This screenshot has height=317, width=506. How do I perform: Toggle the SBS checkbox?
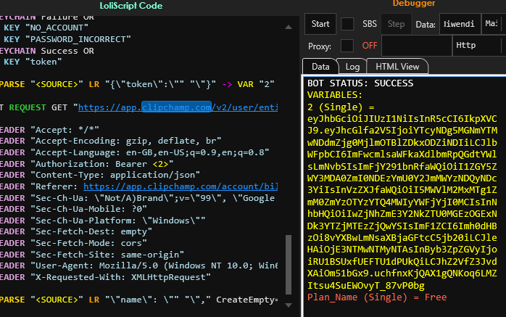tap(347, 24)
